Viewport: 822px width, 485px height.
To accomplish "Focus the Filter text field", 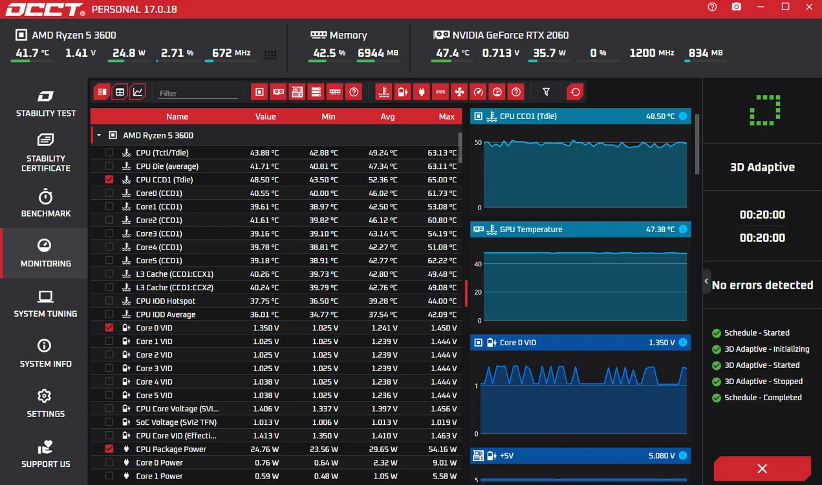I will tap(198, 93).
